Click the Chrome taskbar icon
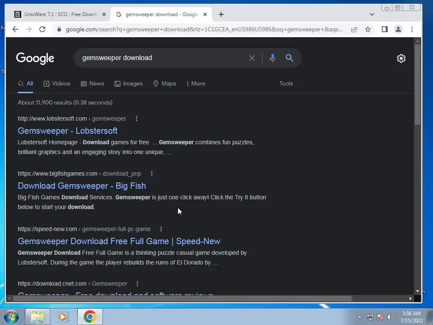 pos(90,317)
